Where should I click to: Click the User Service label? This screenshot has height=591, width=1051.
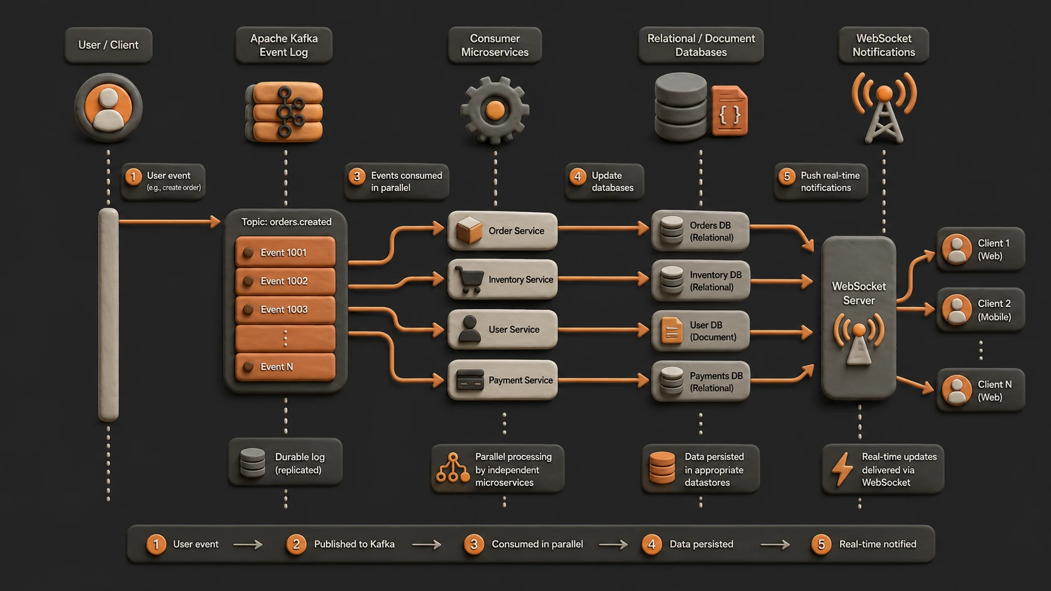pyautogui.click(x=514, y=329)
